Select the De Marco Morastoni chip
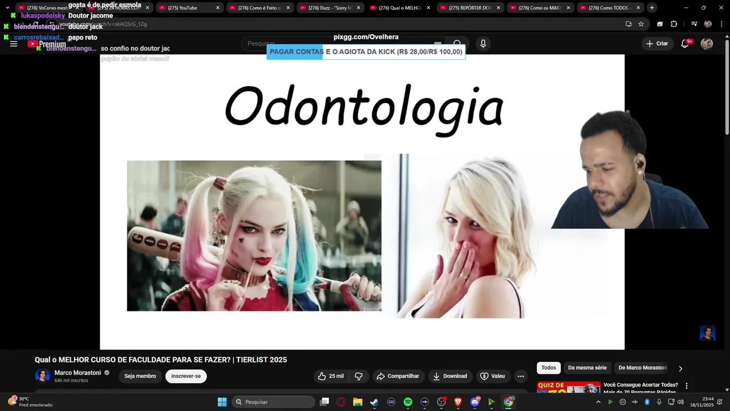The image size is (730, 411). [643, 368]
